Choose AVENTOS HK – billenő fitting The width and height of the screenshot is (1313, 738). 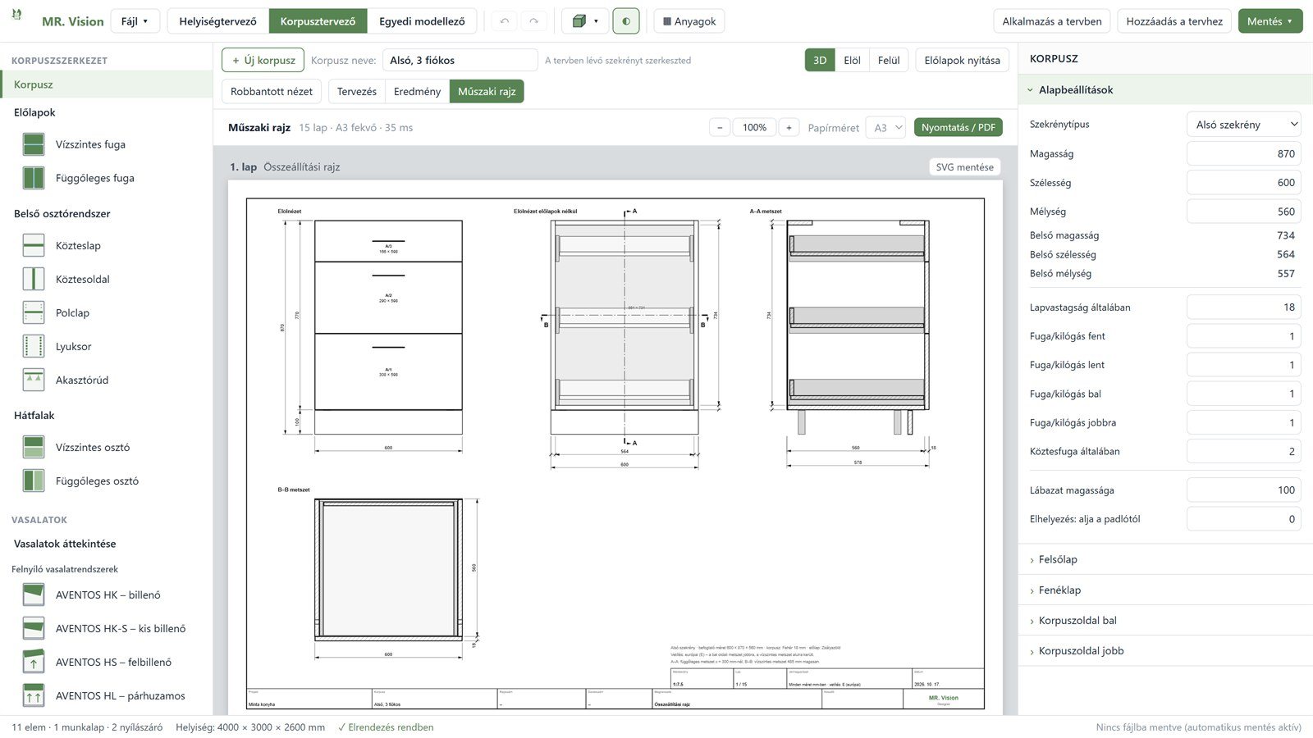[107, 594]
